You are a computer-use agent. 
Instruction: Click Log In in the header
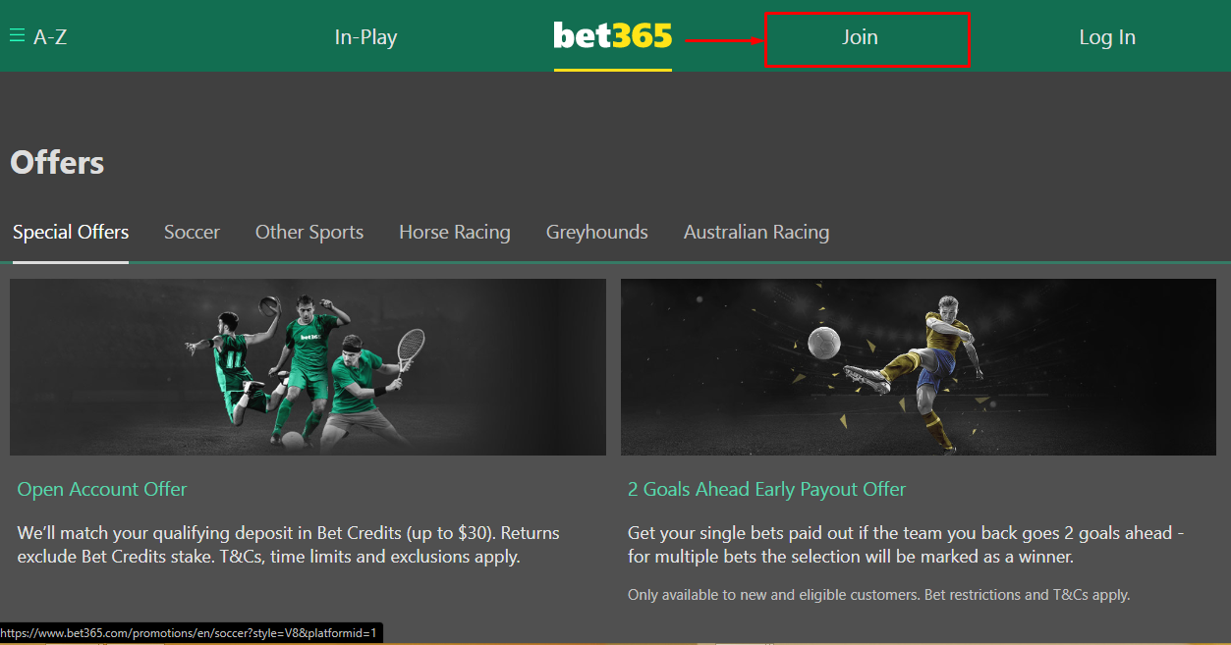point(1107,37)
